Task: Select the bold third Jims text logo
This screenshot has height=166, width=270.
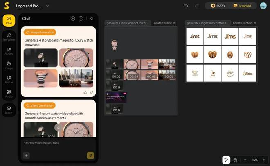Action: pos(230,36)
